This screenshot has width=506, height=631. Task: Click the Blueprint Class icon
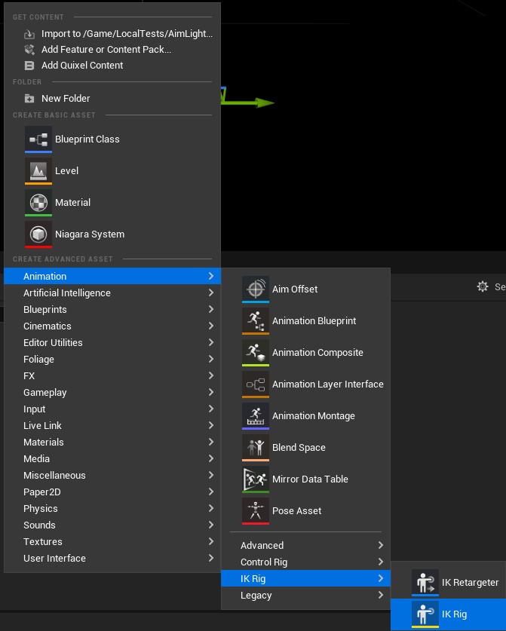(x=38, y=139)
